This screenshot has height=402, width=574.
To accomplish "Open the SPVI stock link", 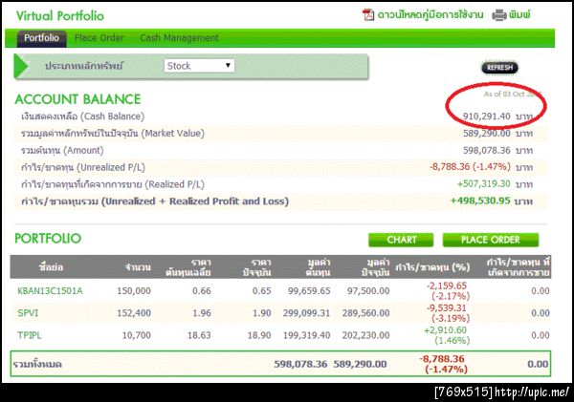I will point(28,313).
